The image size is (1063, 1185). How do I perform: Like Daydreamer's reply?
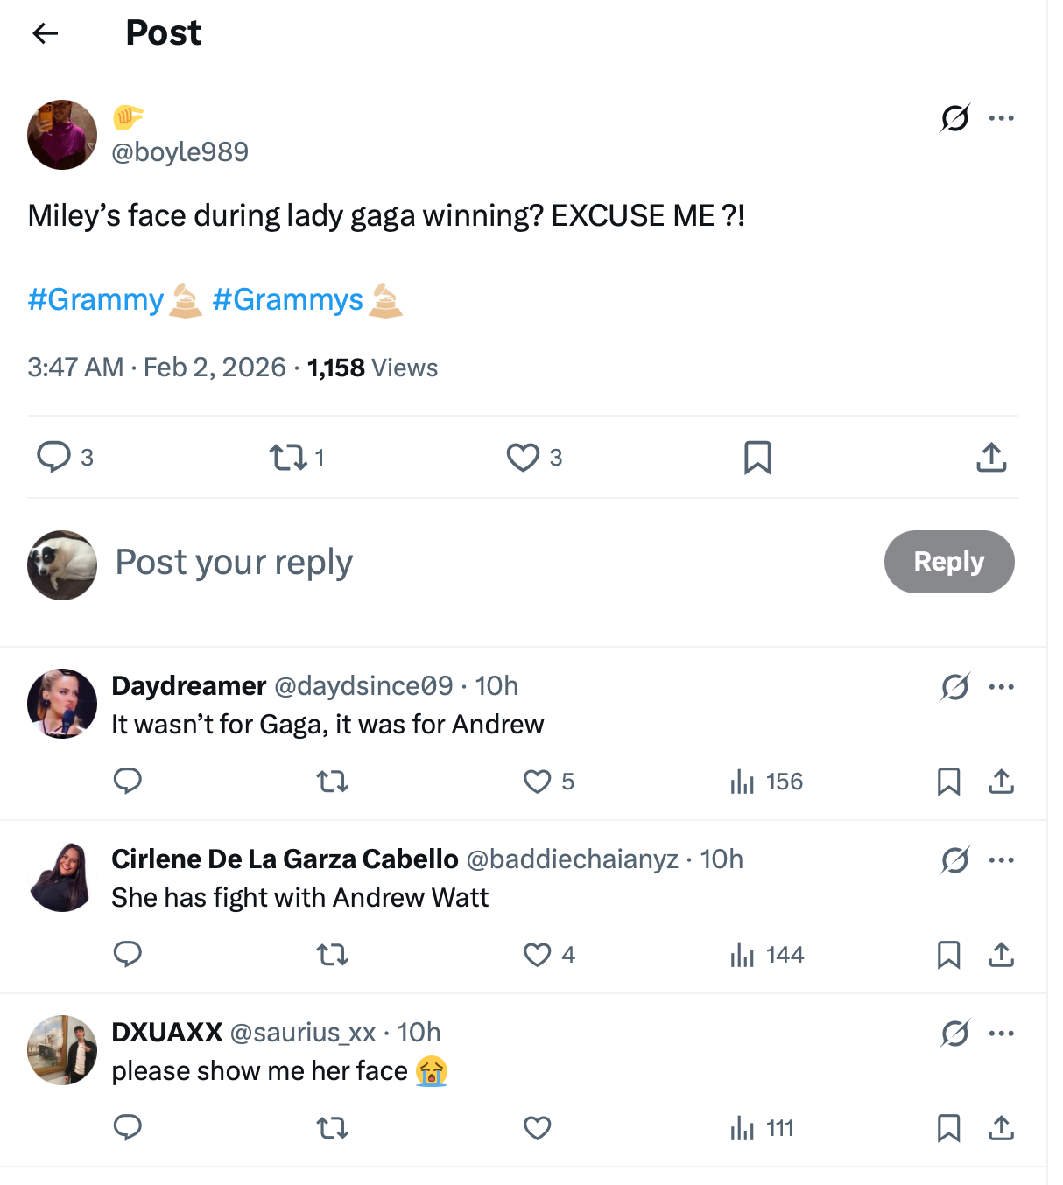pos(537,781)
